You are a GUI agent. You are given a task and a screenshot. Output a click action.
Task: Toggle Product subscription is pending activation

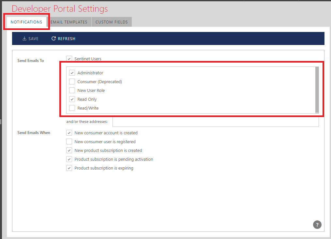pyautogui.click(x=69, y=159)
